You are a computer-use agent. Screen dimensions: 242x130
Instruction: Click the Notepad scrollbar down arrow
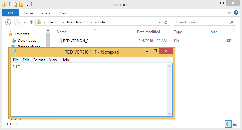tap(169, 113)
